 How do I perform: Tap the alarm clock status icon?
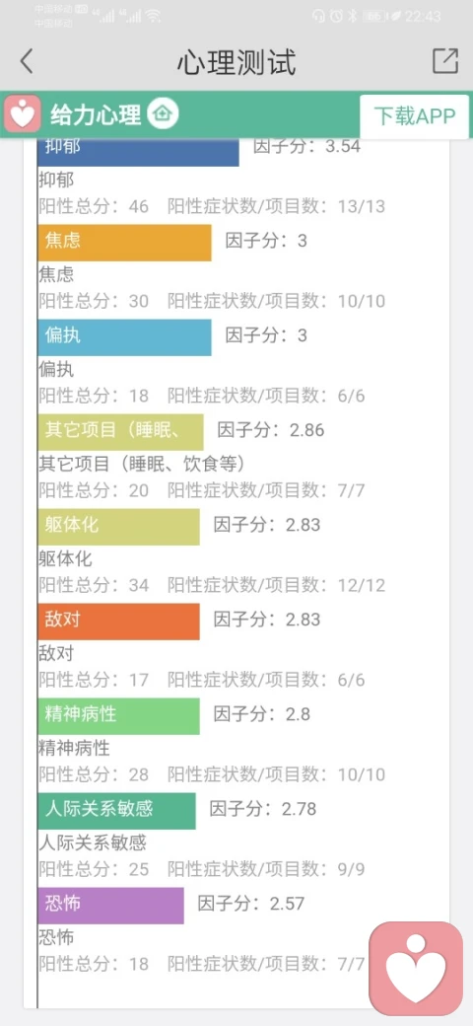(336, 16)
